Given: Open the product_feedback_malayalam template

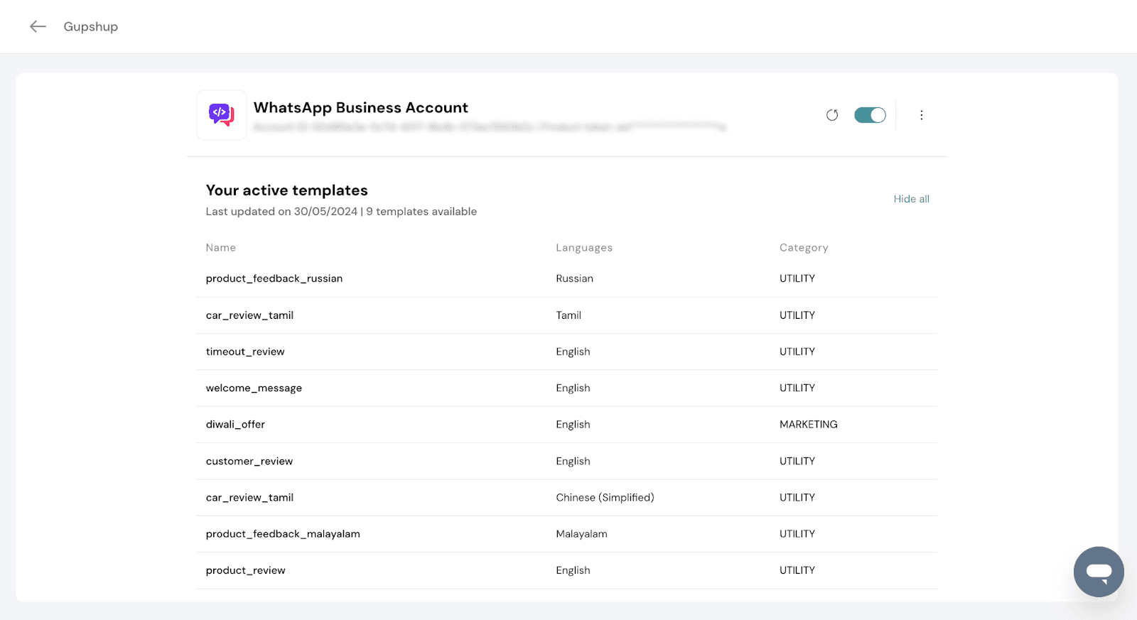Looking at the screenshot, I should (283, 534).
